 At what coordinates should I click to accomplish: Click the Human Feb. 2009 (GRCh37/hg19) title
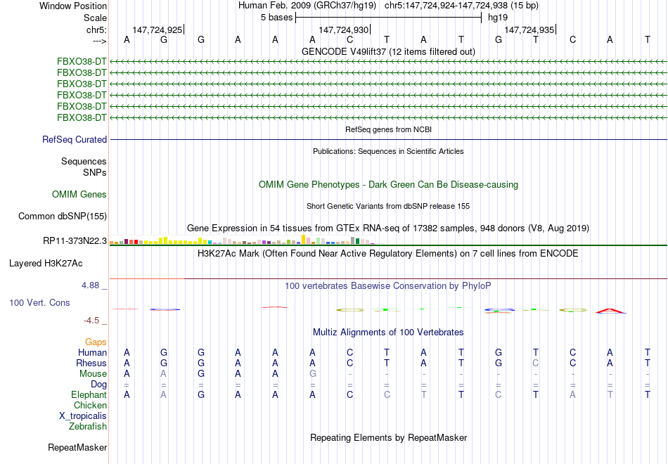click(307, 6)
